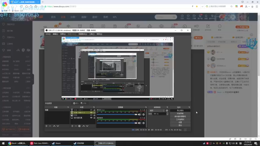Image resolution: width=260 pixels, height=146 pixels.
Task: Click start recording button in OBS controls
Action: pos(180,113)
